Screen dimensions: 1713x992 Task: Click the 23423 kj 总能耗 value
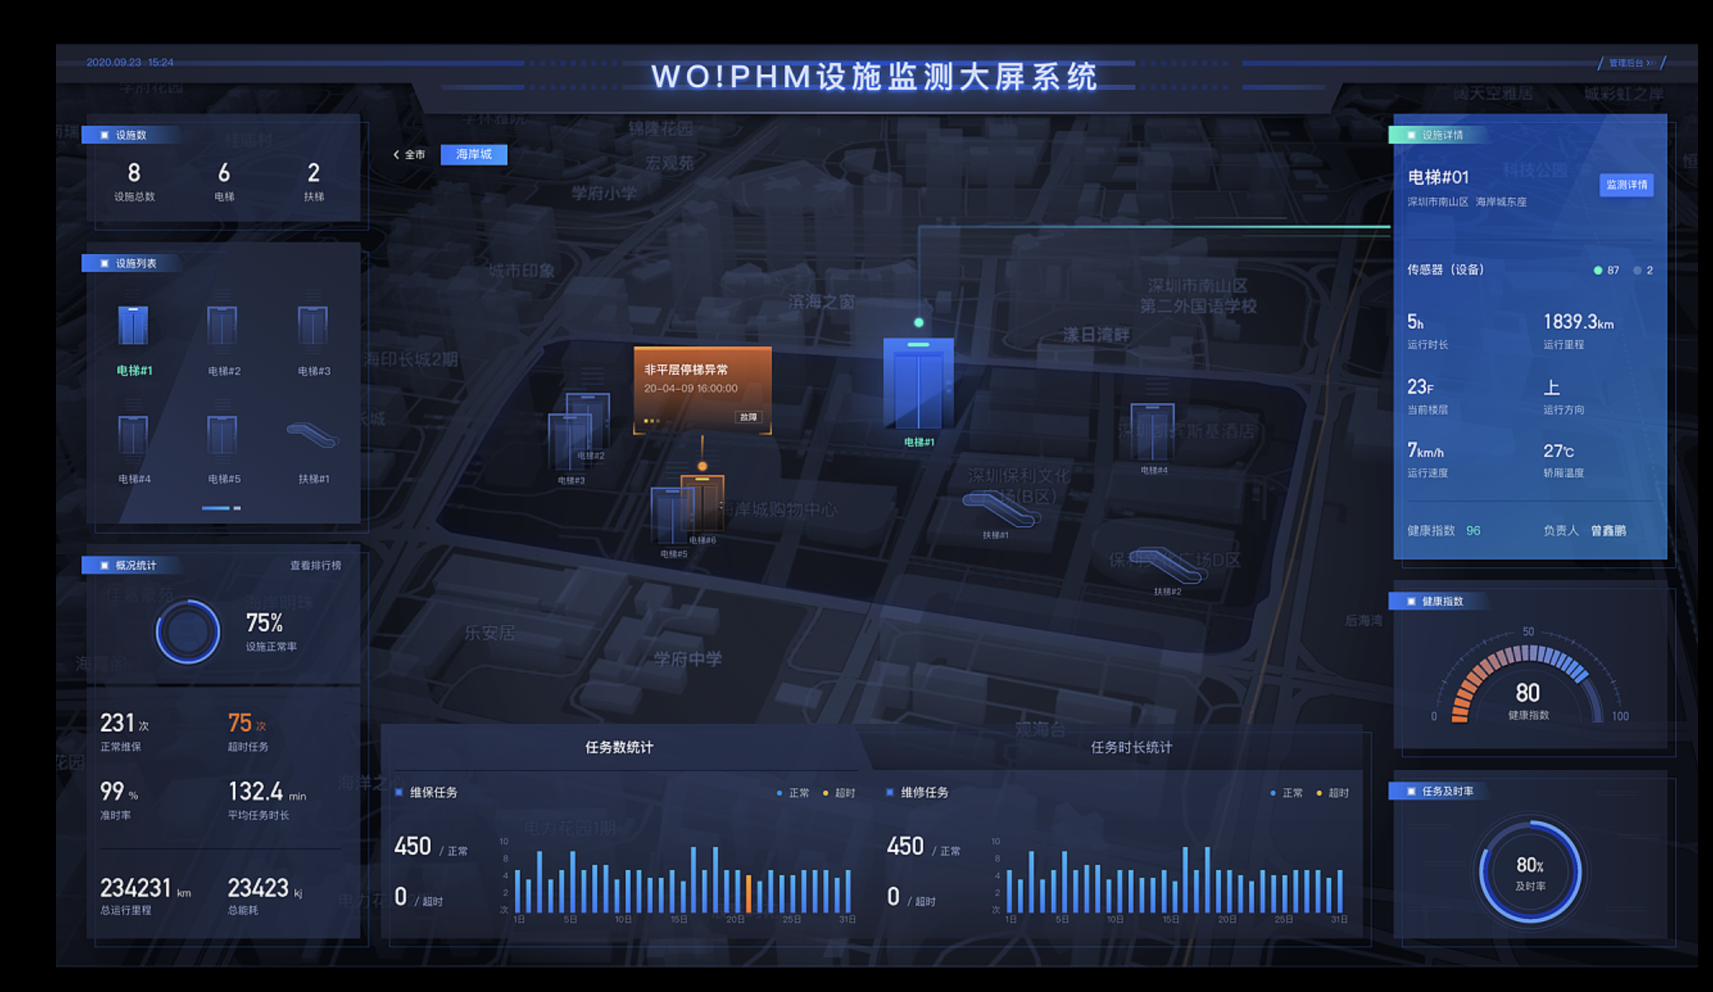(x=265, y=888)
